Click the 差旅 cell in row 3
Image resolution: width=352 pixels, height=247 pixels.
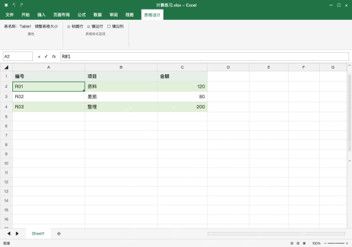click(x=121, y=97)
